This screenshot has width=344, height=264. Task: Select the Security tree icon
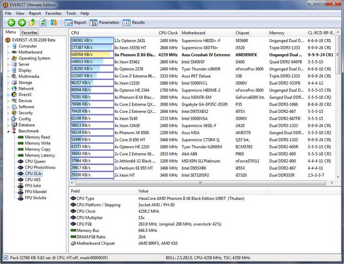click(x=14, y=113)
